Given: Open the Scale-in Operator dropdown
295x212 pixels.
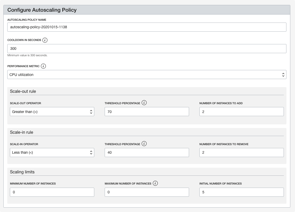Looking at the screenshot, I should click(x=52, y=153).
